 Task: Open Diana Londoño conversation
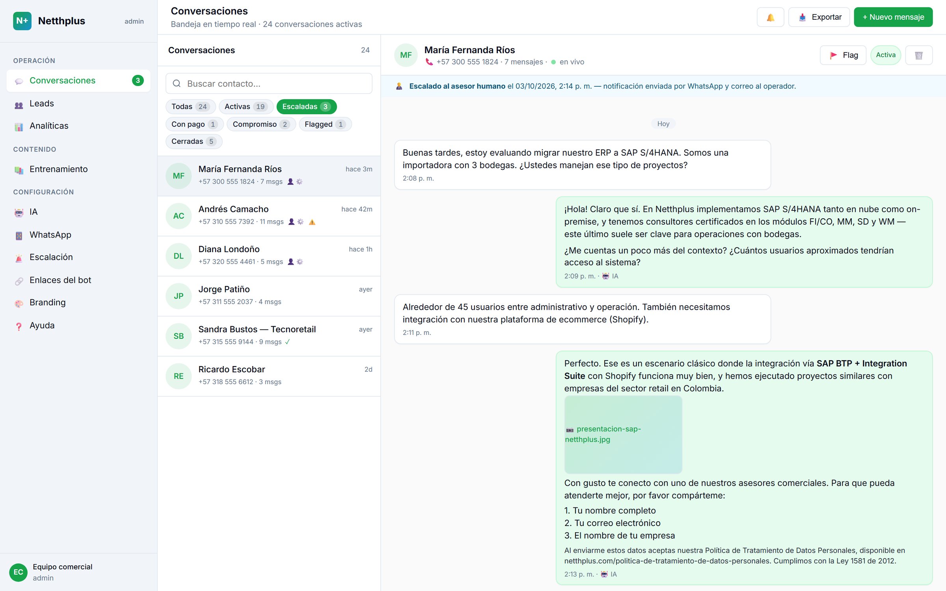click(269, 256)
